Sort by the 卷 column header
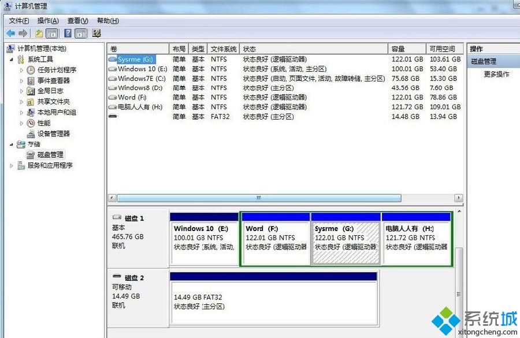 click(138, 49)
